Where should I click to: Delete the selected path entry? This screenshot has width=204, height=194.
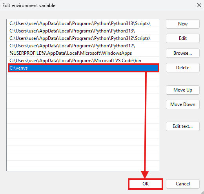183,68
